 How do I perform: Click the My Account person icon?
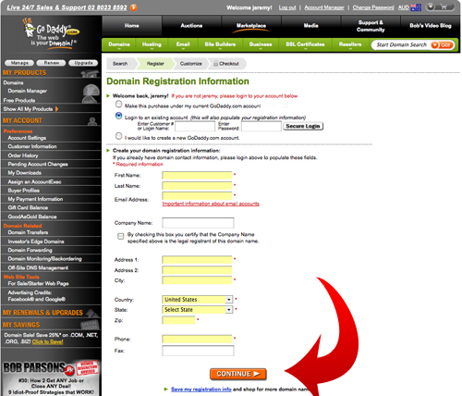tap(92, 121)
